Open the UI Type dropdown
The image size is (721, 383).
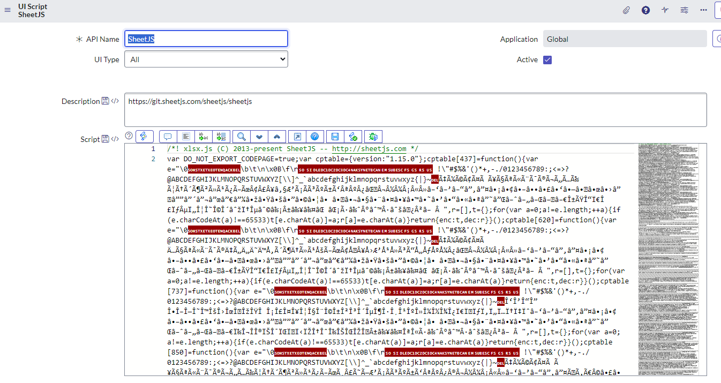point(206,59)
